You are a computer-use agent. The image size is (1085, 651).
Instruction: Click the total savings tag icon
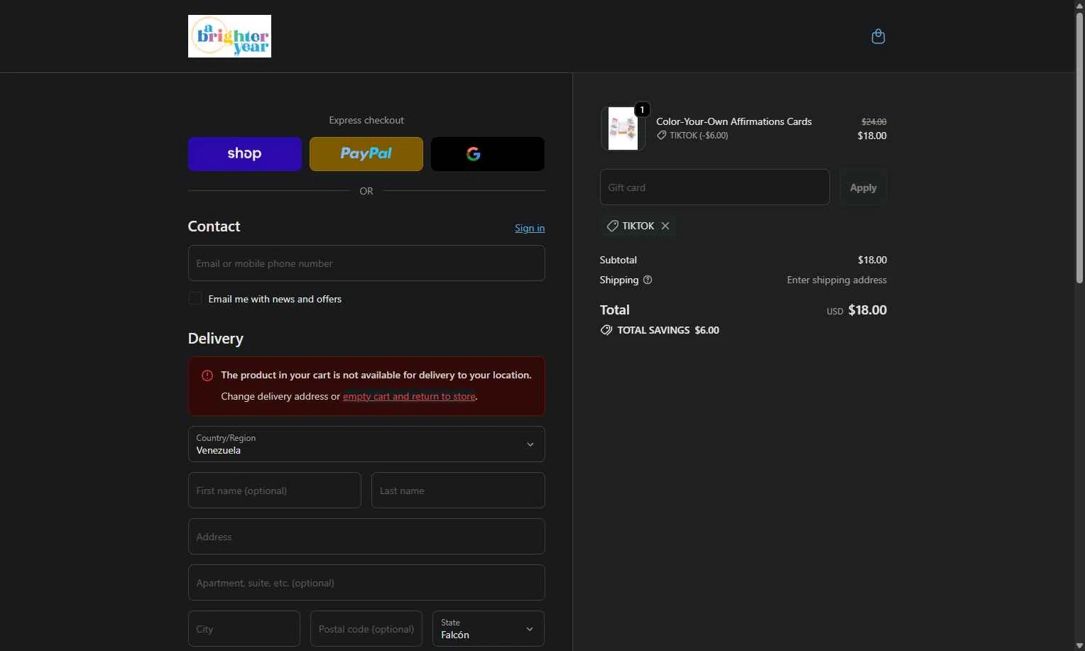click(x=606, y=330)
